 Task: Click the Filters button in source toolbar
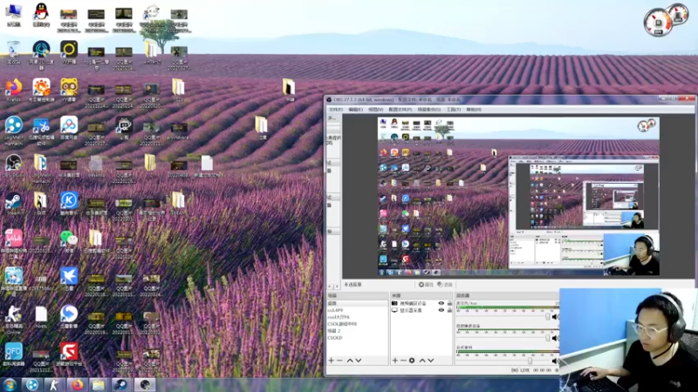tap(445, 285)
